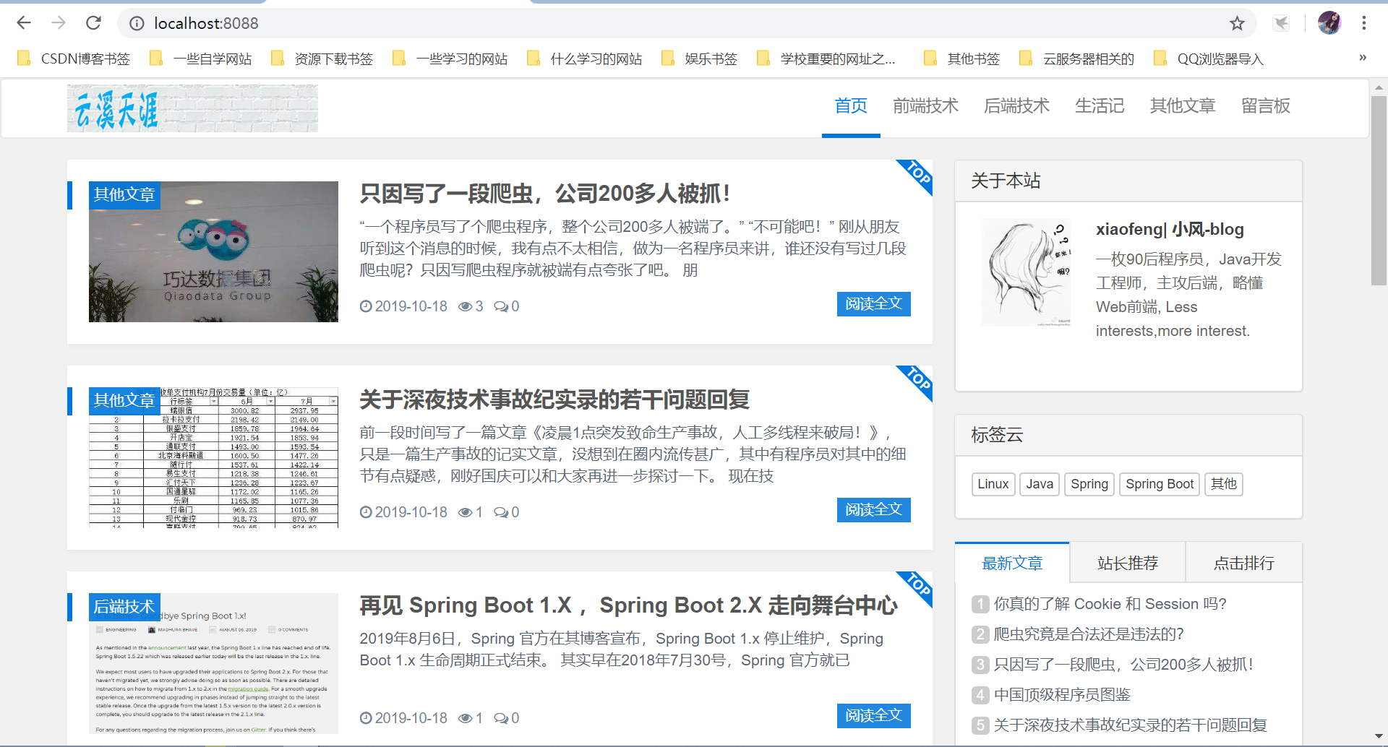Click the 云溪天涯 site logo

tap(192, 108)
